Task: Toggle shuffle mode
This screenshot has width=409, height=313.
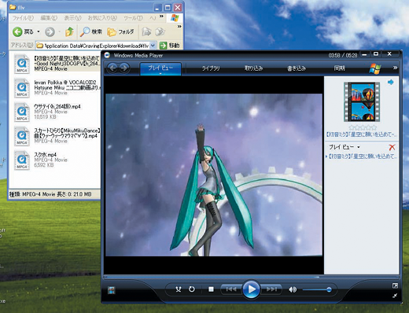Action: (x=179, y=289)
